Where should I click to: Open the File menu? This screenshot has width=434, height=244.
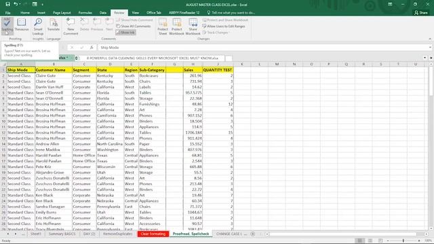(x=7, y=13)
